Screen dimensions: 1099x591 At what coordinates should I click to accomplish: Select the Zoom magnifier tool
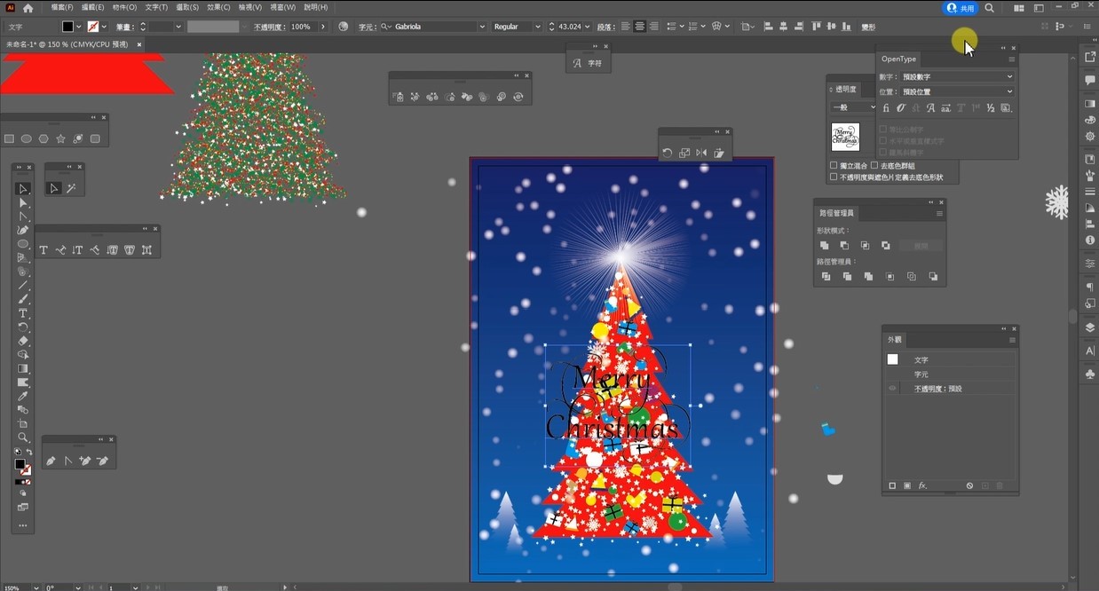[23, 437]
